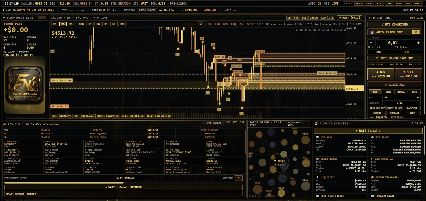426x201 pixels.
Task: Click the STOP button
Action: click(x=412, y=113)
